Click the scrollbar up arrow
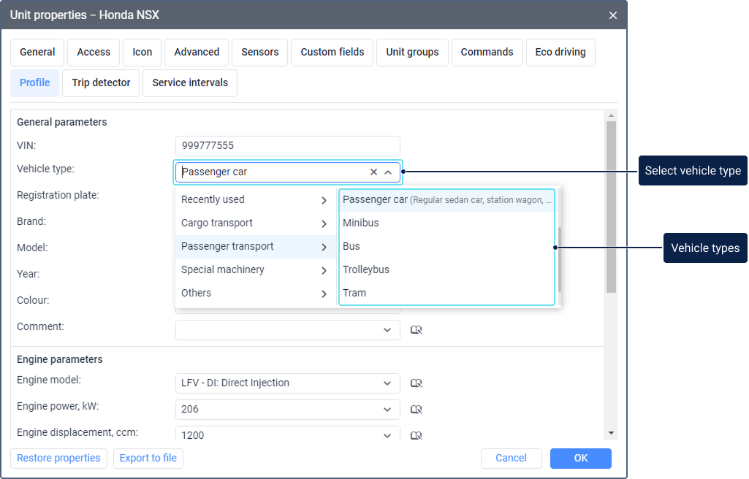The image size is (749, 479). [611, 115]
